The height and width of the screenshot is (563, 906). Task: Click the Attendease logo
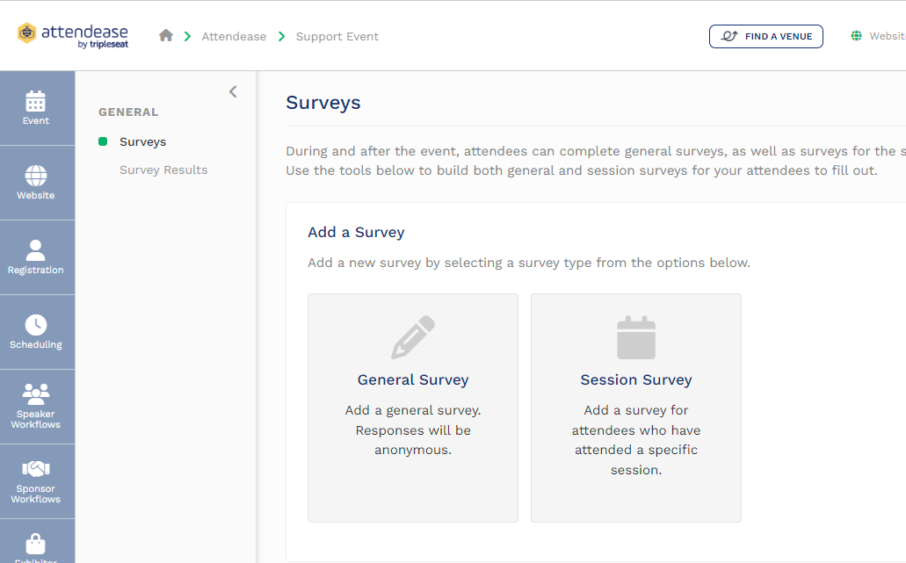tap(72, 35)
